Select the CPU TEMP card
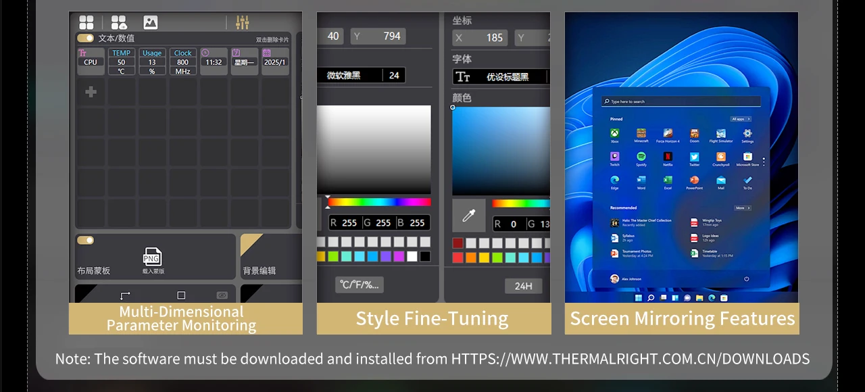 point(122,62)
